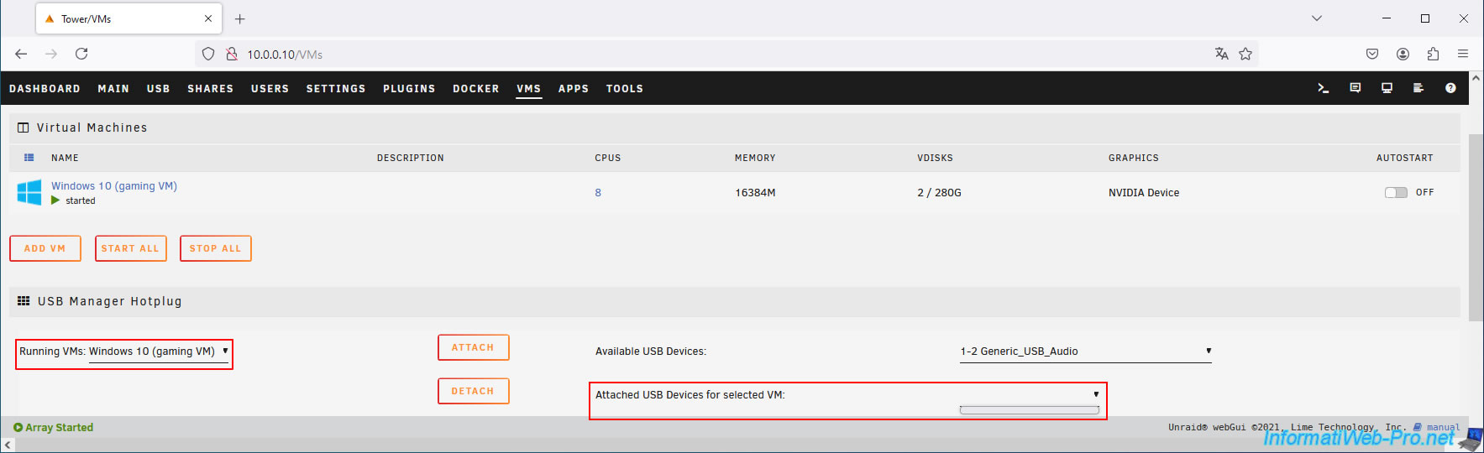Bookmark page with the star icon
This screenshot has height=453, width=1484.
[x=1245, y=54]
